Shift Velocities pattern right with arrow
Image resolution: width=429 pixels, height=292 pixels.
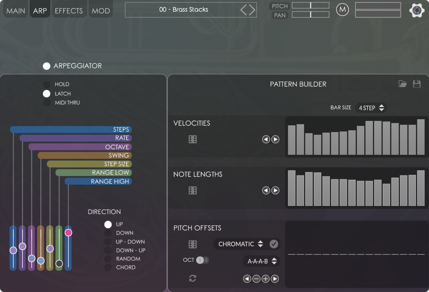pyautogui.click(x=276, y=139)
